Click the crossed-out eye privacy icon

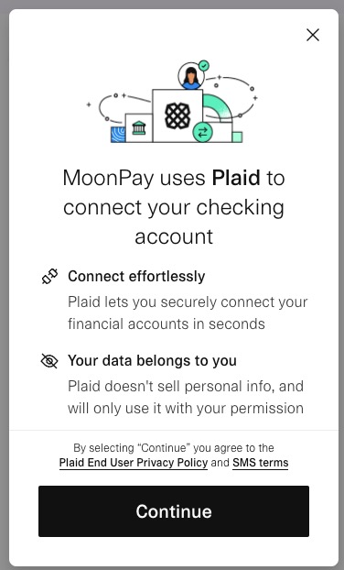[x=49, y=361]
